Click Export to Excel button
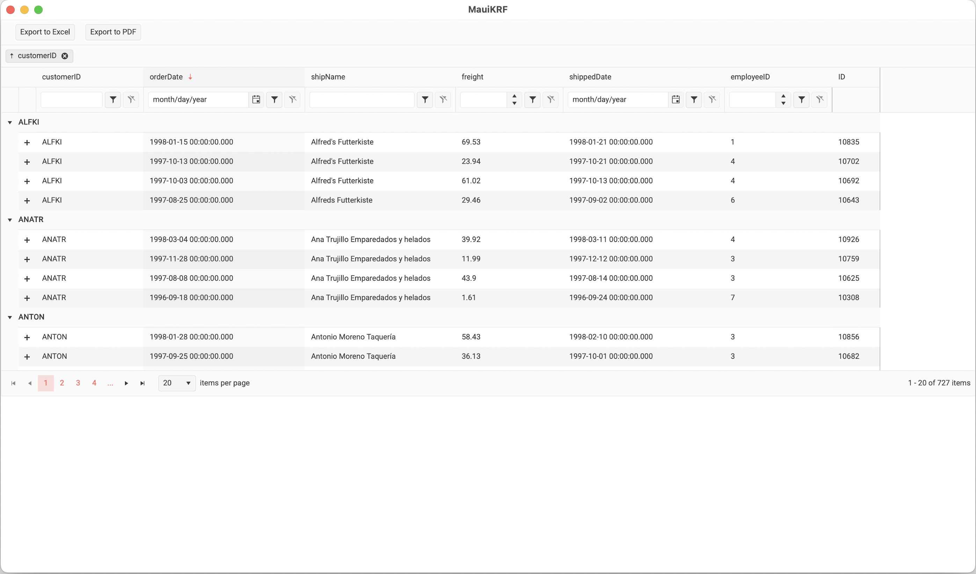 [x=45, y=32]
